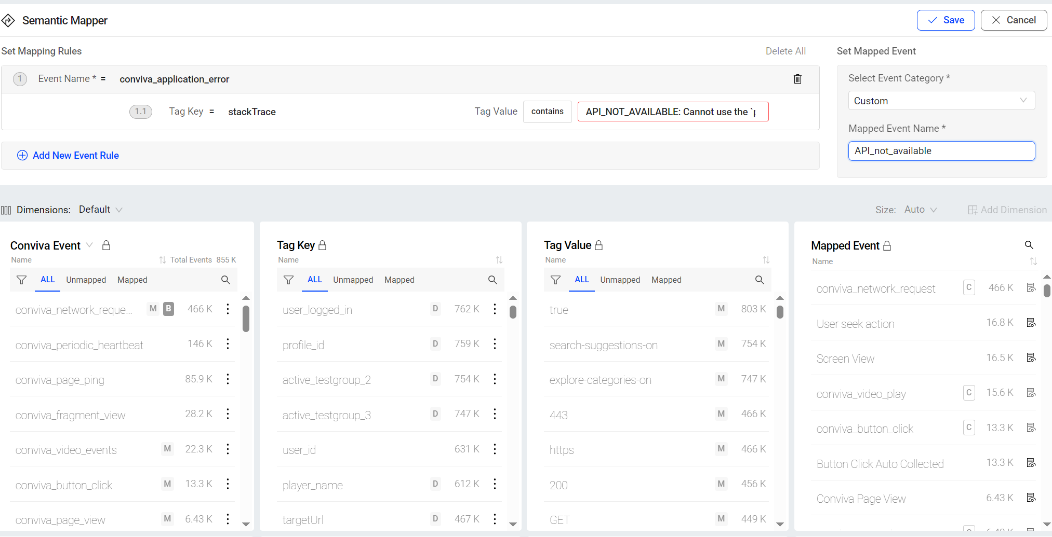1052x537 pixels.
Task: Open the Size Auto dropdown
Action: coord(920,210)
